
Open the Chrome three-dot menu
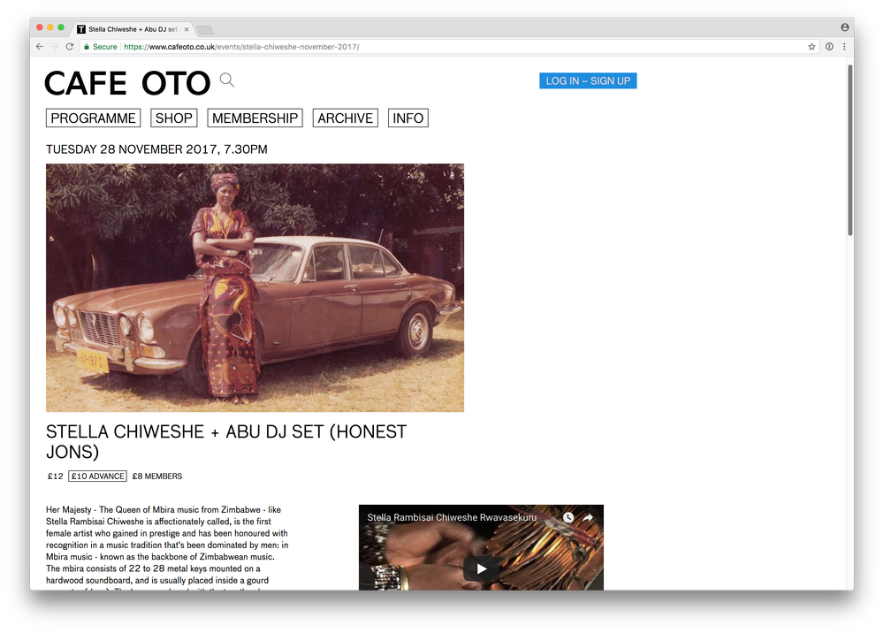tap(844, 47)
